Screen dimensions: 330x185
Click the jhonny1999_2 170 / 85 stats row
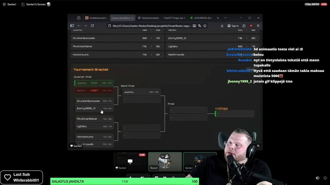212,38
